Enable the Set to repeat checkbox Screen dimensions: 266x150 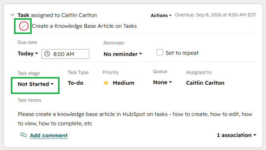[160, 52]
